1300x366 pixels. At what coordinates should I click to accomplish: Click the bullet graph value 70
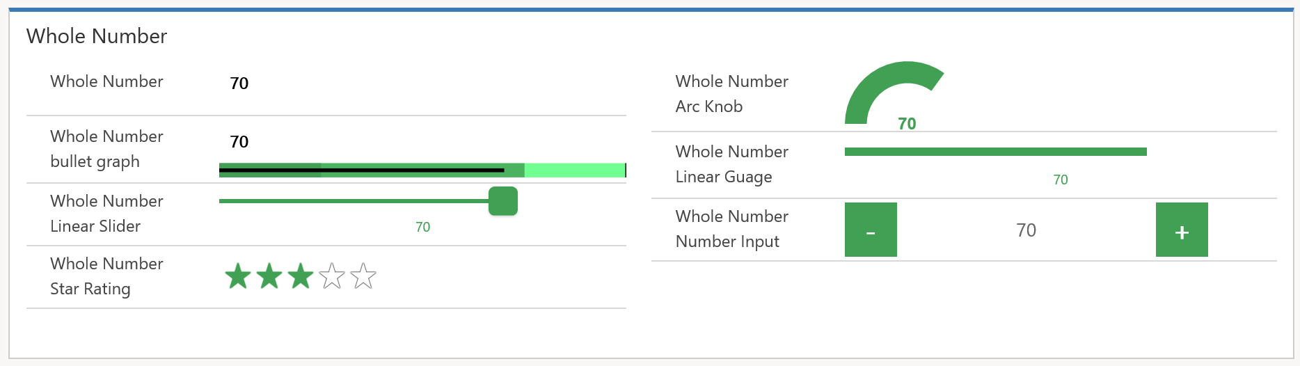[239, 142]
